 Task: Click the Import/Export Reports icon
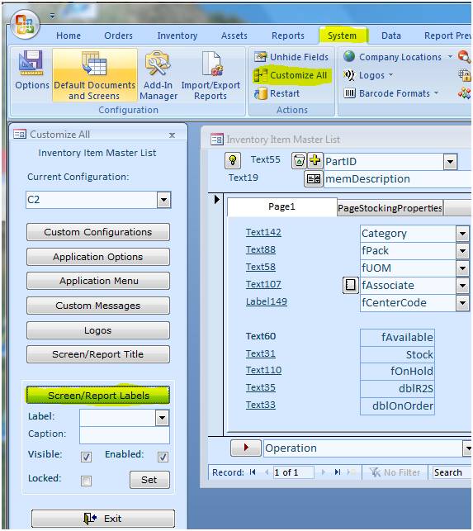coord(212,64)
